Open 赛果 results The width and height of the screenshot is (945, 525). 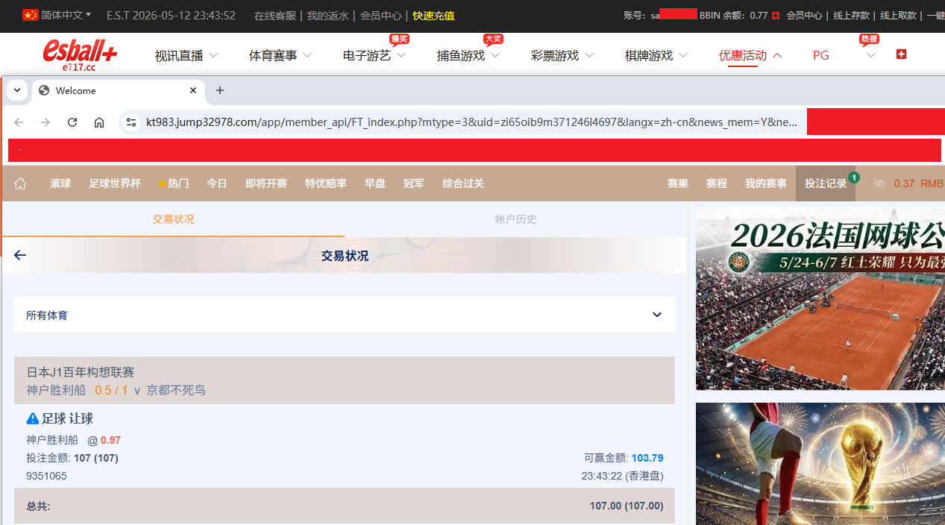[x=678, y=183]
